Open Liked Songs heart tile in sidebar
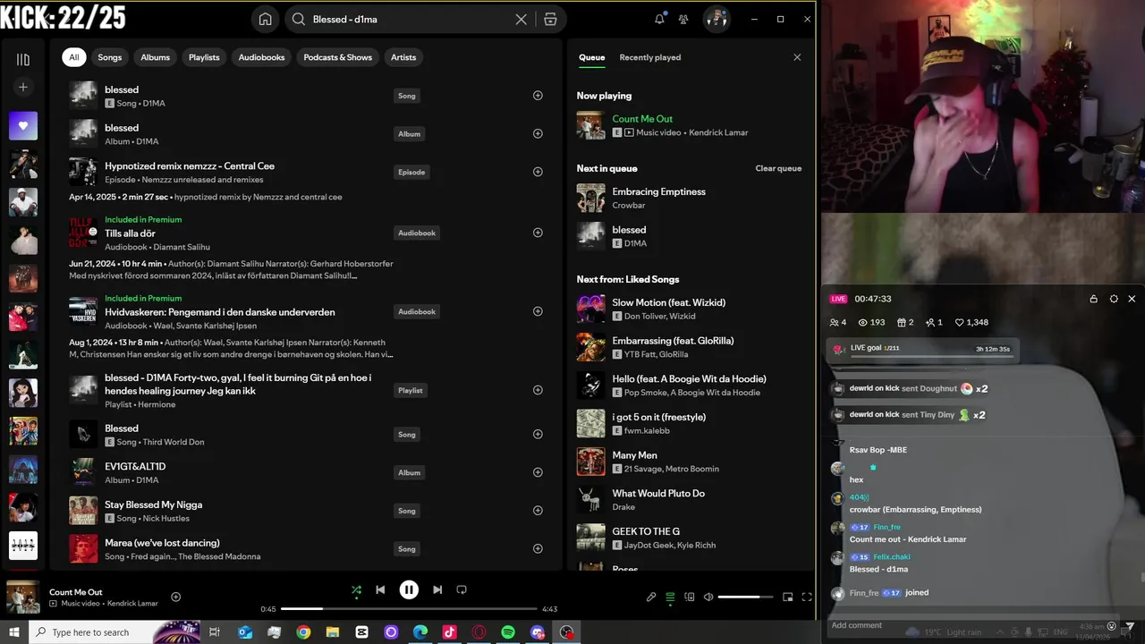The height and width of the screenshot is (644, 1145). point(23,125)
